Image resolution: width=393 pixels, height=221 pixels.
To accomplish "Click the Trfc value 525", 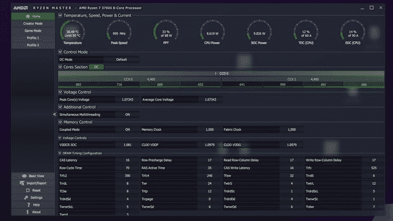I will tap(374, 168).
